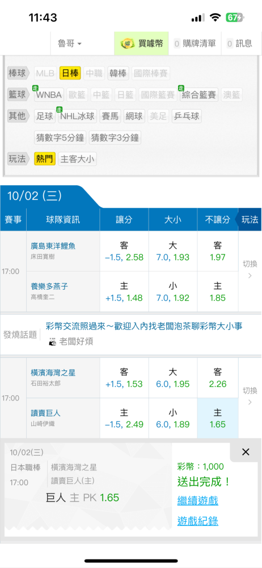Select 廣島東洋鯉魚 客 -1.5 handicap odds
The image size is (262, 568).
pos(124,252)
